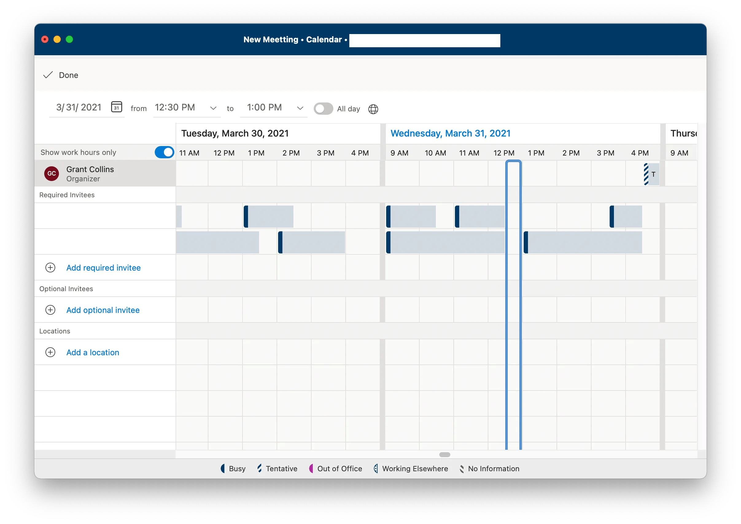Click the time zone globe icon
This screenshot has width=741, height=524.
[x=373, y=109]
